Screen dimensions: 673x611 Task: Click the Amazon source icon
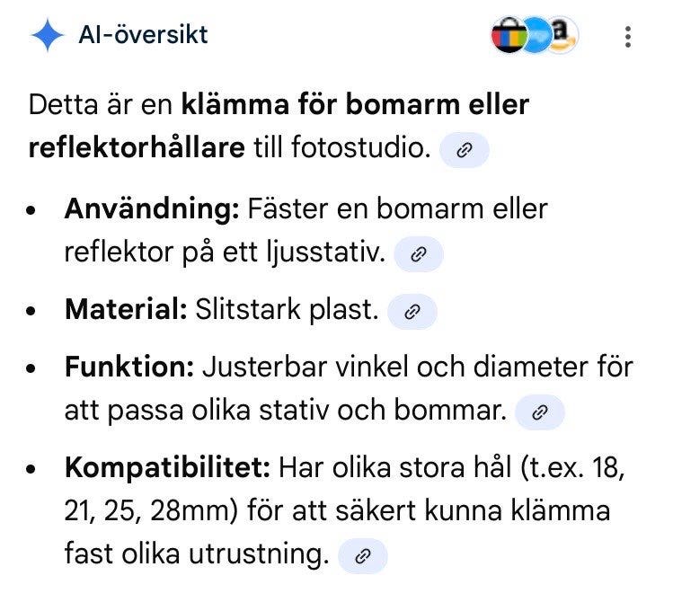pyautogui.click(x=562, y=35)
